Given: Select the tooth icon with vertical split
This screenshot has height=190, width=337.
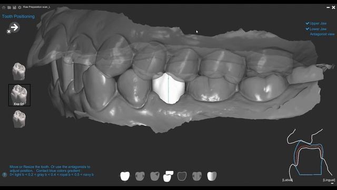Looking at the screenshot, I should pyautogui.click(x=197, y=176).
